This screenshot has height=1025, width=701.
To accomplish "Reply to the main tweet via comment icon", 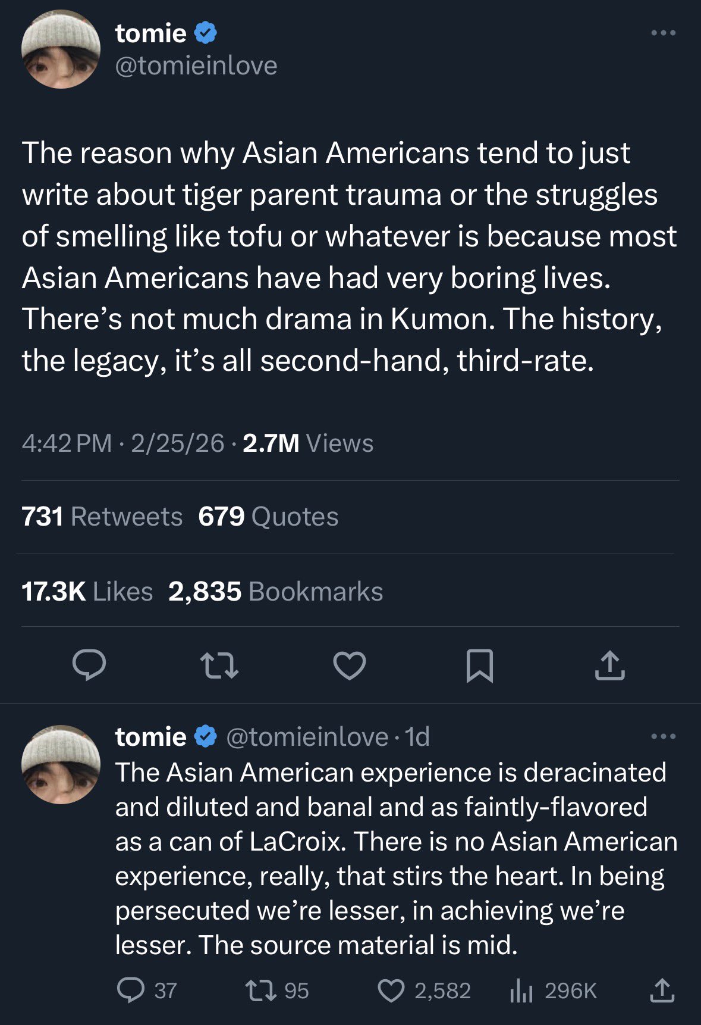I will click(x=89, y=665).
